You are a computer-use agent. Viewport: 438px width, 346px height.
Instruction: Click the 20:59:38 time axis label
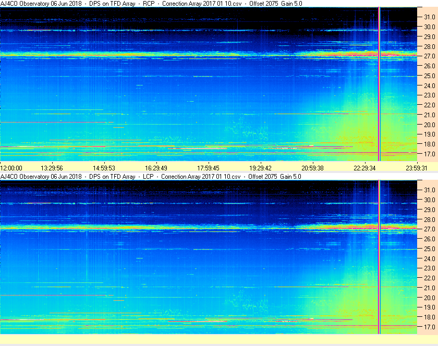click(312, 168)
